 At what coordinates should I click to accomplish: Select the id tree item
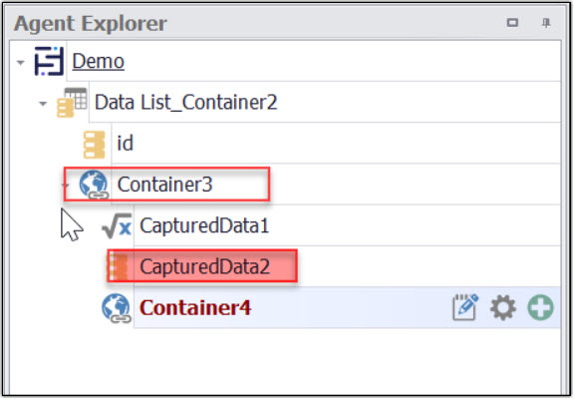pos(125,143)
